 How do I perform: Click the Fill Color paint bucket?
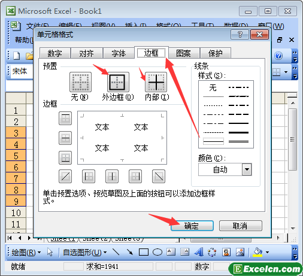[x=257, y=252]
